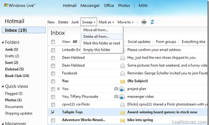
Task: Show Photos (1) quick view
Action: tap(13, 100)
